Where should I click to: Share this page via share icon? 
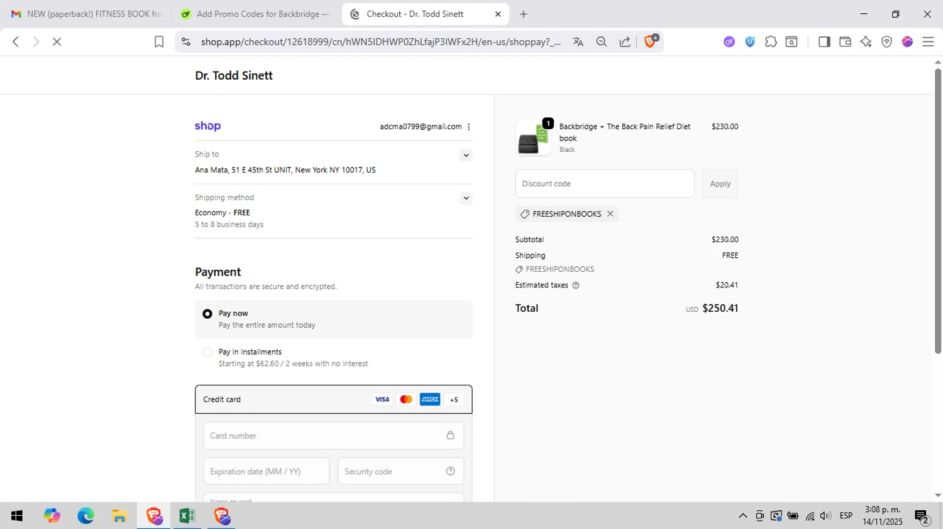pyautogui.click(x=625, y=41)
